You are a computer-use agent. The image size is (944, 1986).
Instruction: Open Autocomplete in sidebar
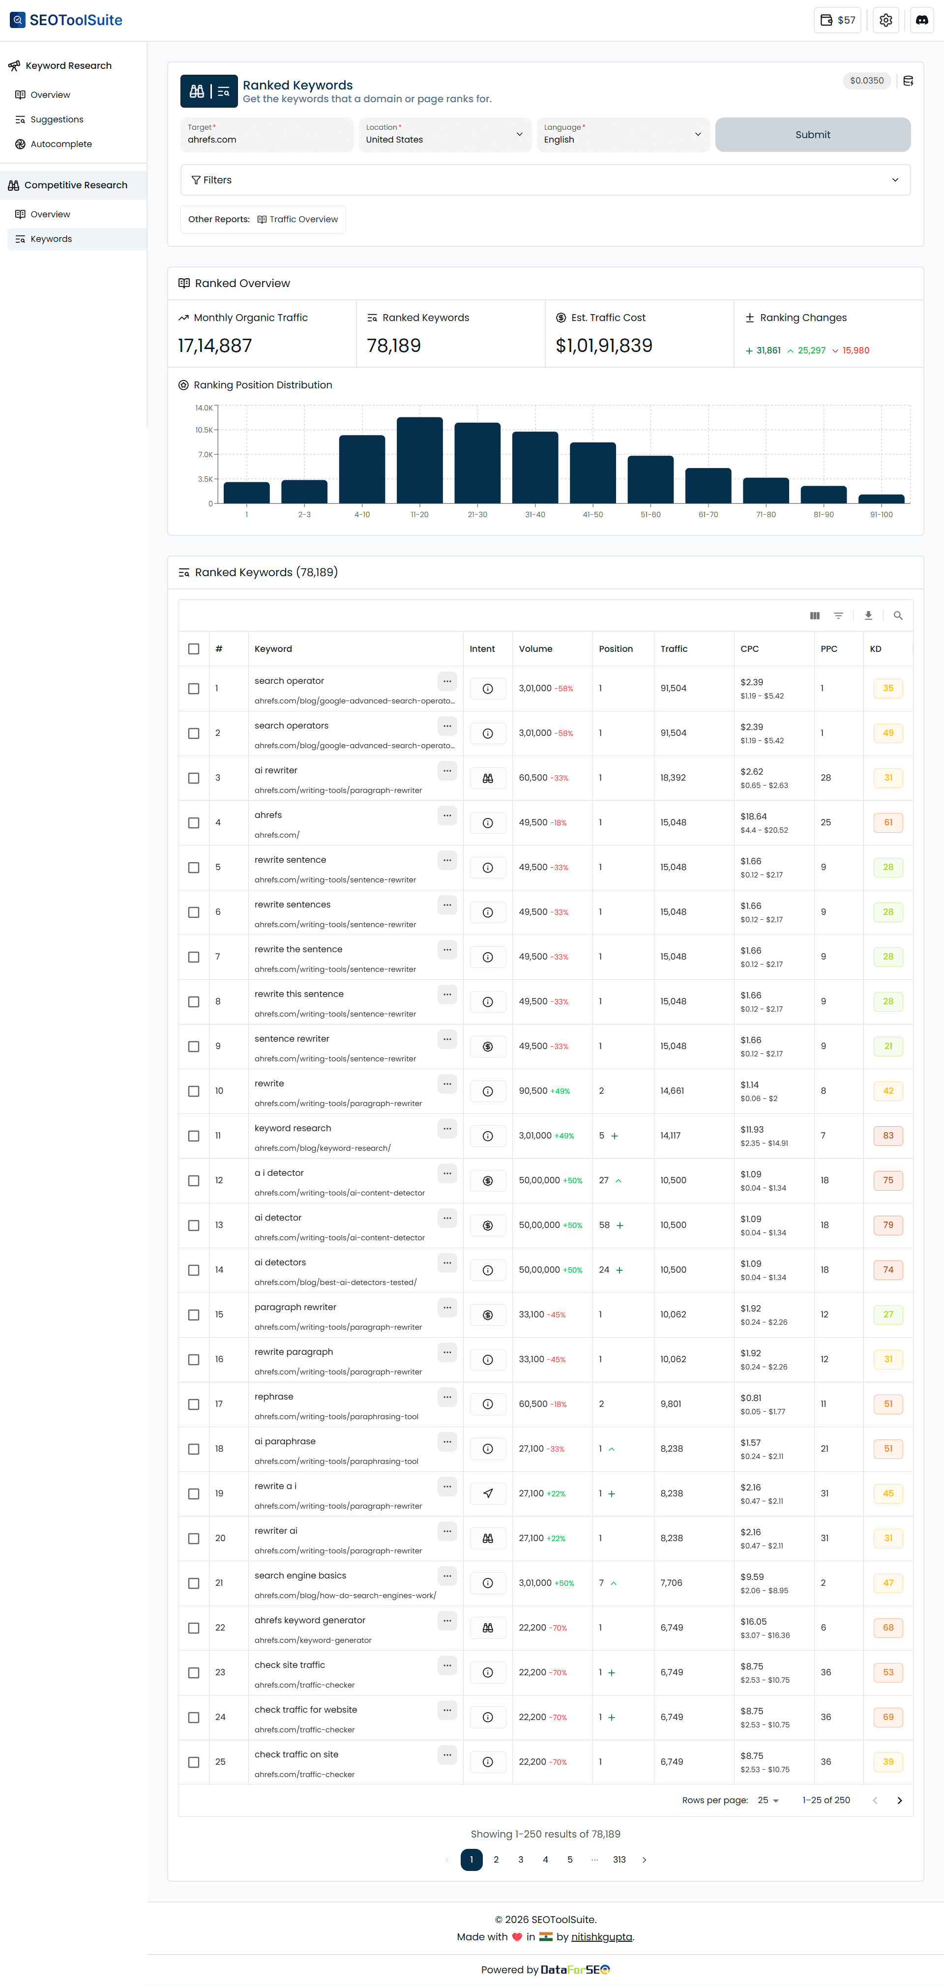[x=61, y=144]
